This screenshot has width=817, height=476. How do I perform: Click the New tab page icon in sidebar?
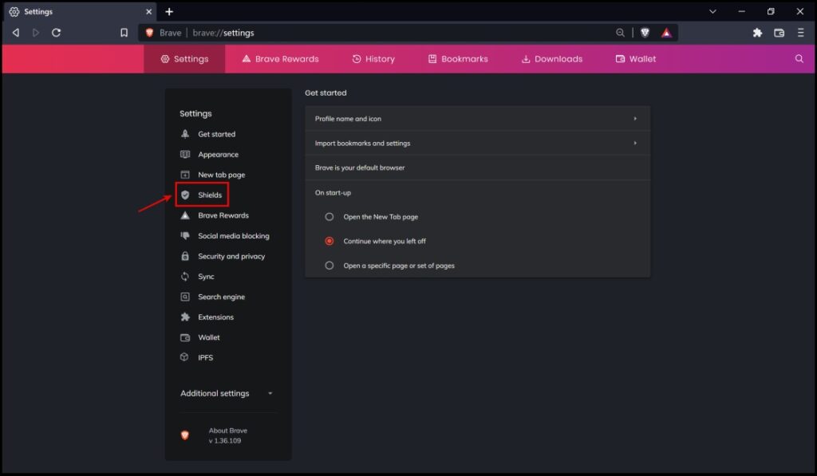(x=185, y=175)
